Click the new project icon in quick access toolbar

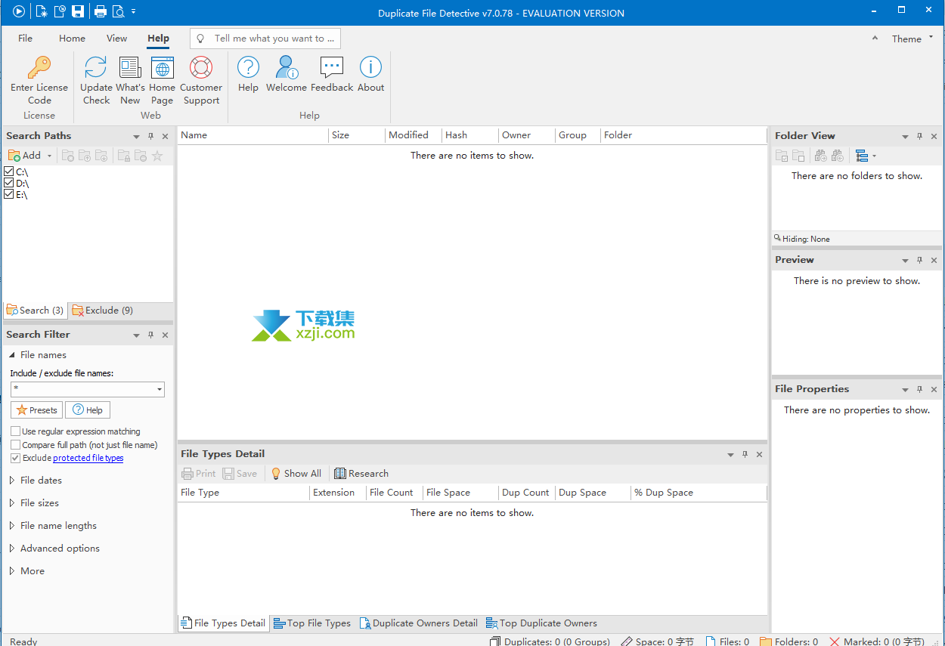(x=42, y=11)
